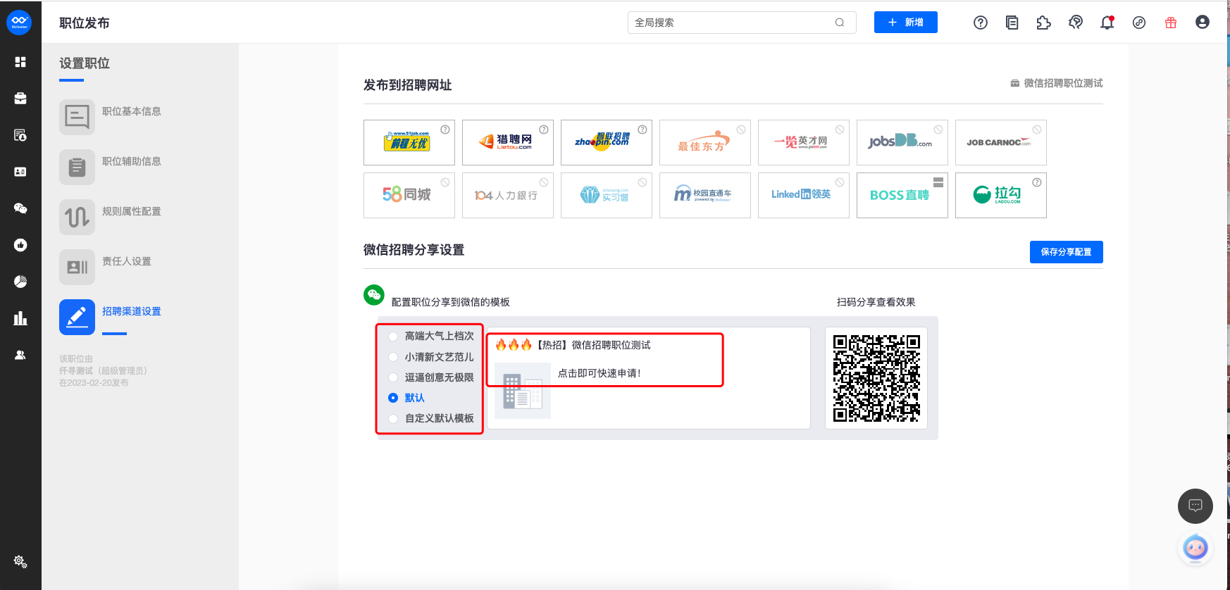Go to 职位辅助信息 step
The width and height of the screenshot is (1230, 590).
tap(111, 167)
